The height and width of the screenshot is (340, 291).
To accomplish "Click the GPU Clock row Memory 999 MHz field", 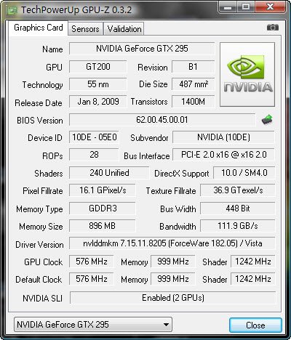I will [x=173, y=262].
